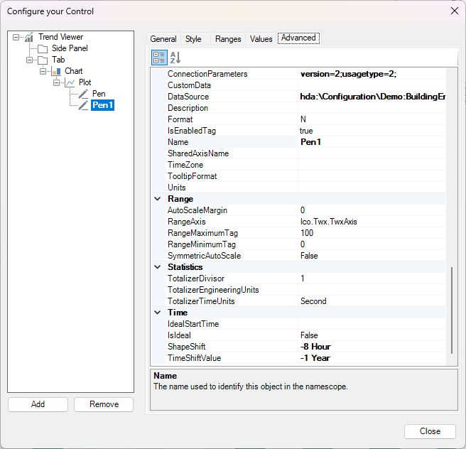Close the Configure your Control dialog
This screenshot has height=449, width=466.
(x=455, y=11)
